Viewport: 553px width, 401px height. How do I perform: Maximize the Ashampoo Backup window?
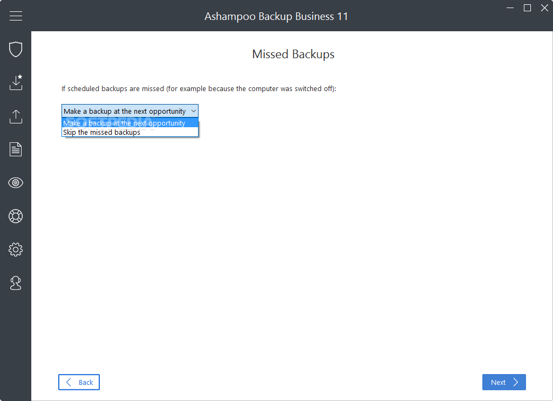(527, 8)
